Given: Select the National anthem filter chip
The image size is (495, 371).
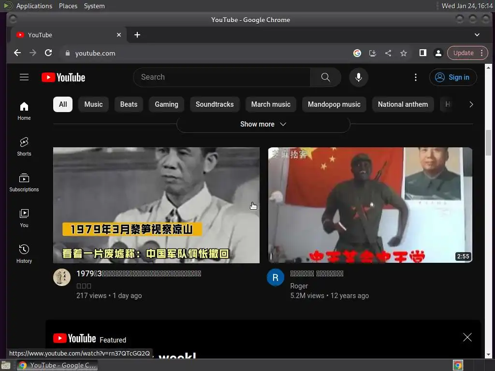Looking at the screenshot, I should (x=403, y=104).
